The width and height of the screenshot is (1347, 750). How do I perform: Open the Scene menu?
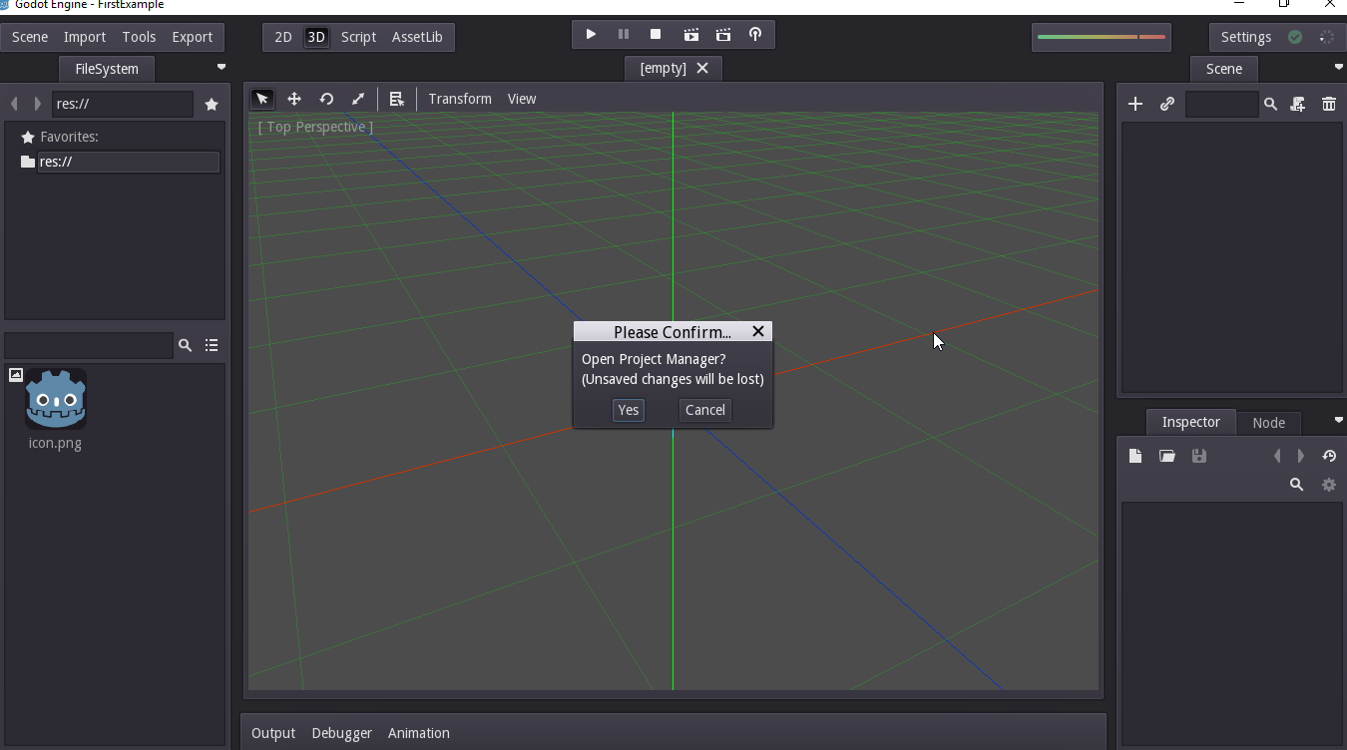(30, 37)
